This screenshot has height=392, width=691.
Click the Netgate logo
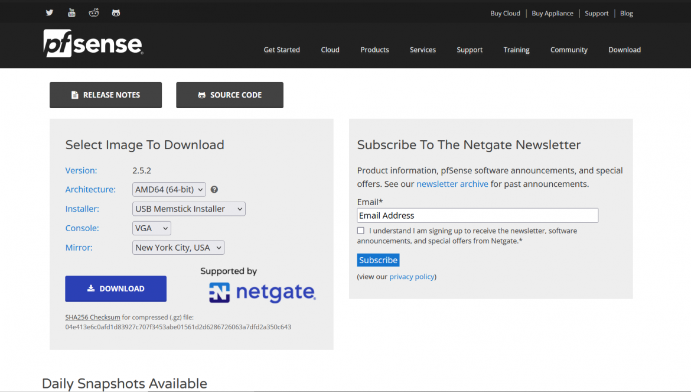pos(262,292)
